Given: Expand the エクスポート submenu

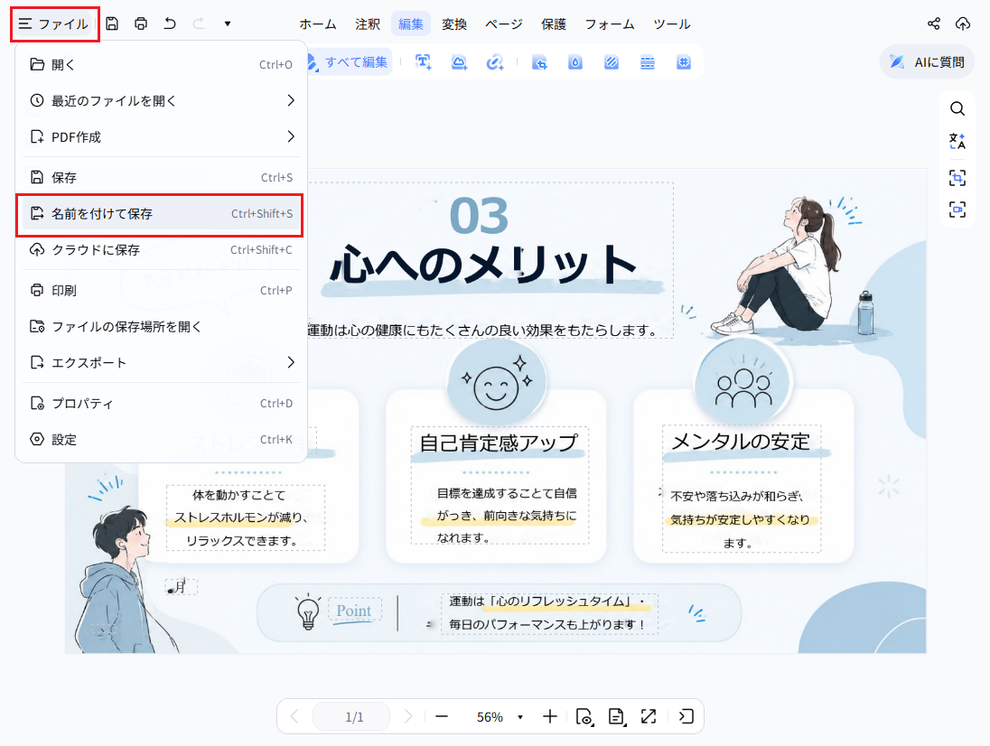Looking at the screenshot, I should tap(161, 362).
